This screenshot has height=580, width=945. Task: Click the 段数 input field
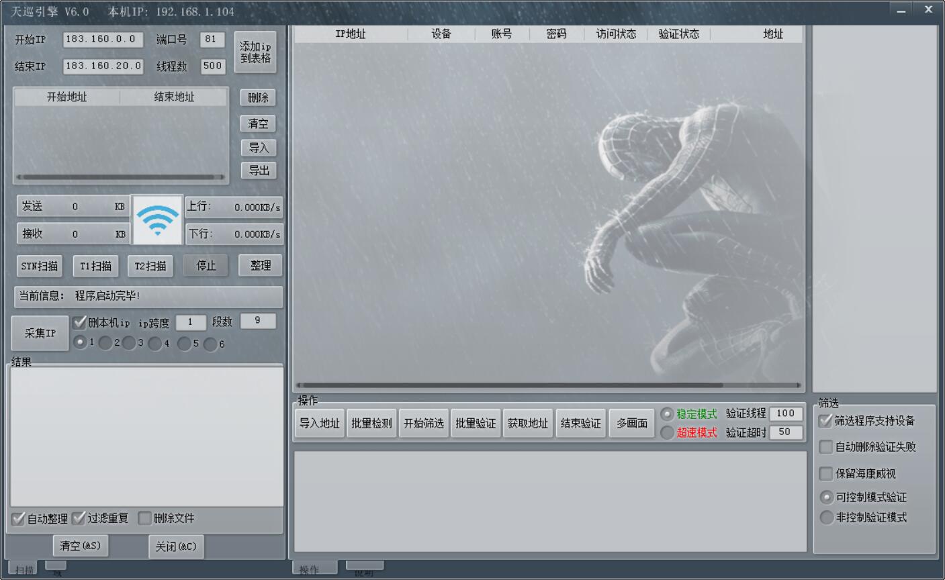[x=258, y=321]
